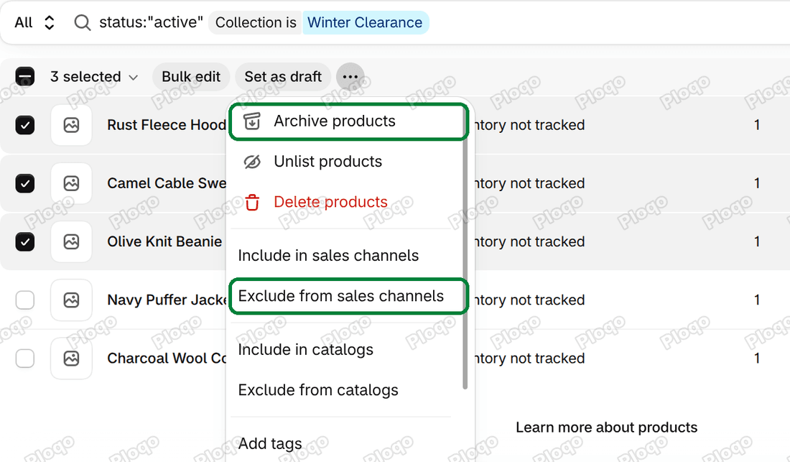The width and height of the screenshot is (790, 462).
Task: Choose Archive products from menu
Action: coord(348,121)
